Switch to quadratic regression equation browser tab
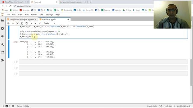This screenshot has width=193, height=108. [72, 2]
